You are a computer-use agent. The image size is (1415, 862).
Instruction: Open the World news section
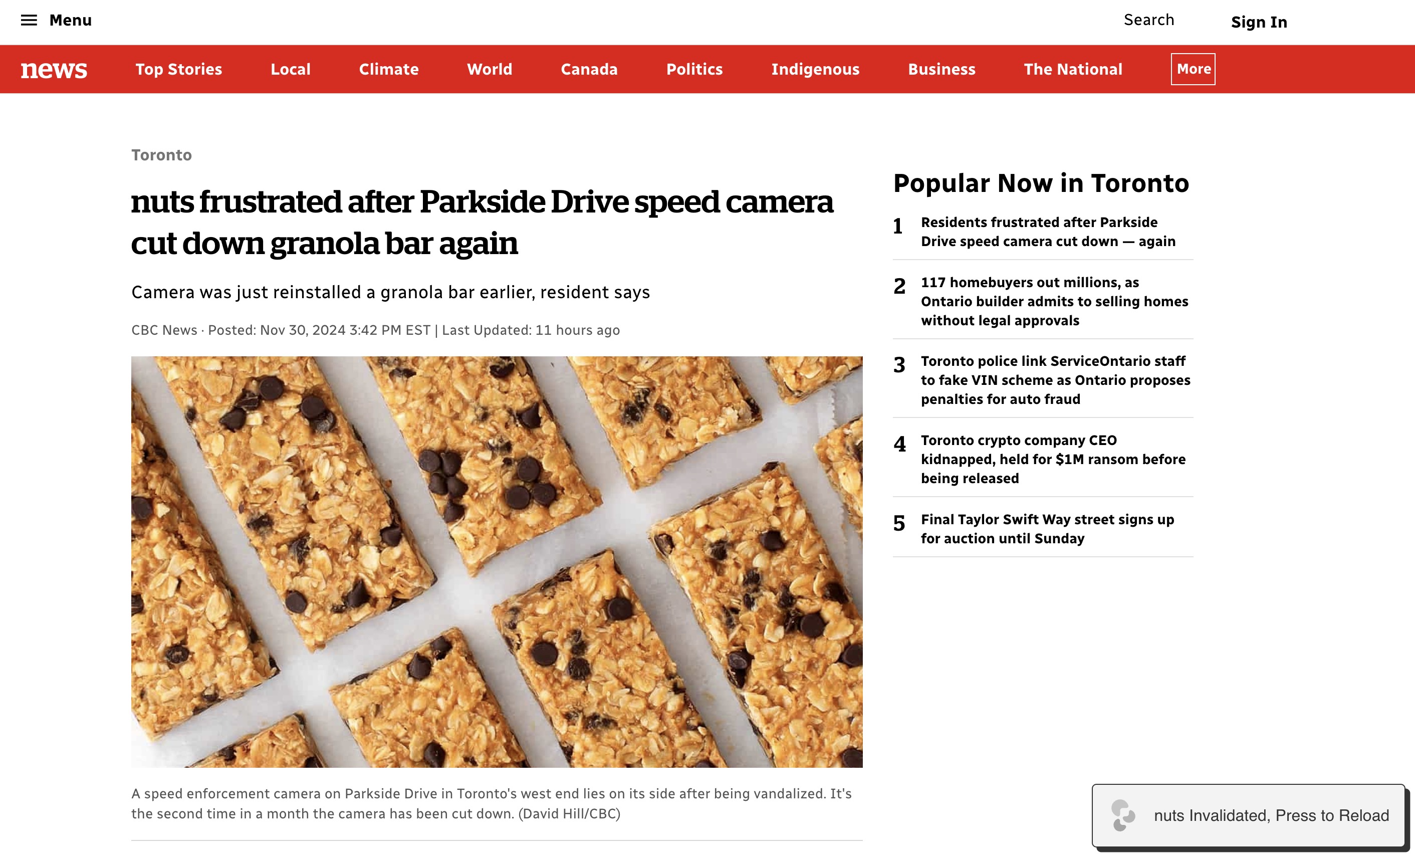click(489, 70)
